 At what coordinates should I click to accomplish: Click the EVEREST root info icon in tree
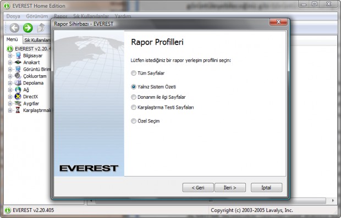(x=10, y=49)
